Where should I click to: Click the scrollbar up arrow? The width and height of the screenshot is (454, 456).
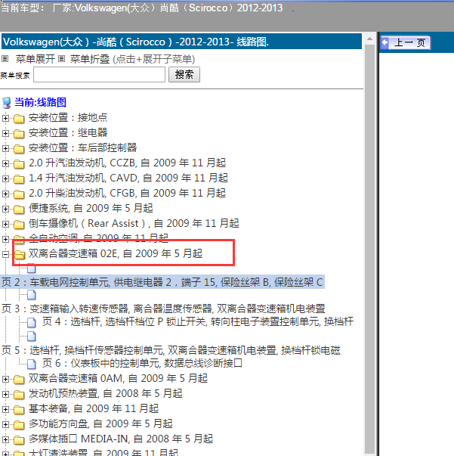point(369,39)
